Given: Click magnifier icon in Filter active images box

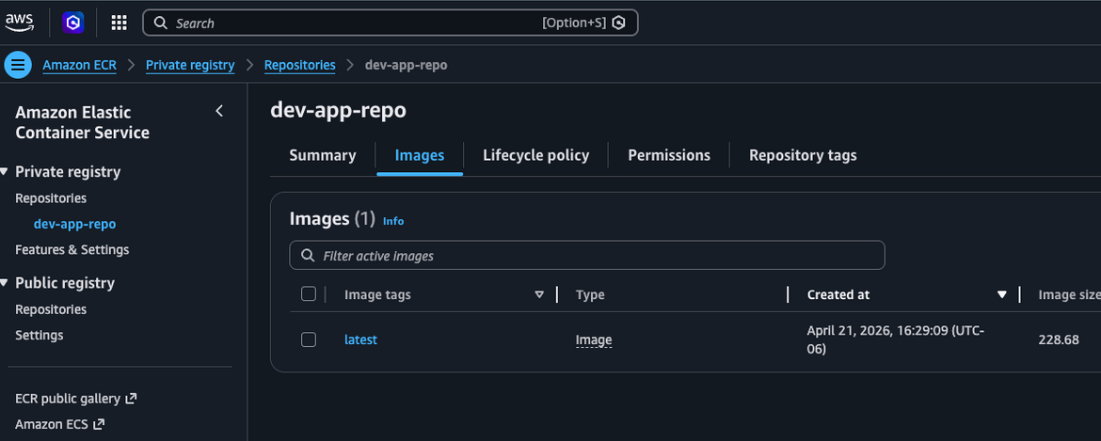Looking at the screenshot, I should [x=308, y=255].
